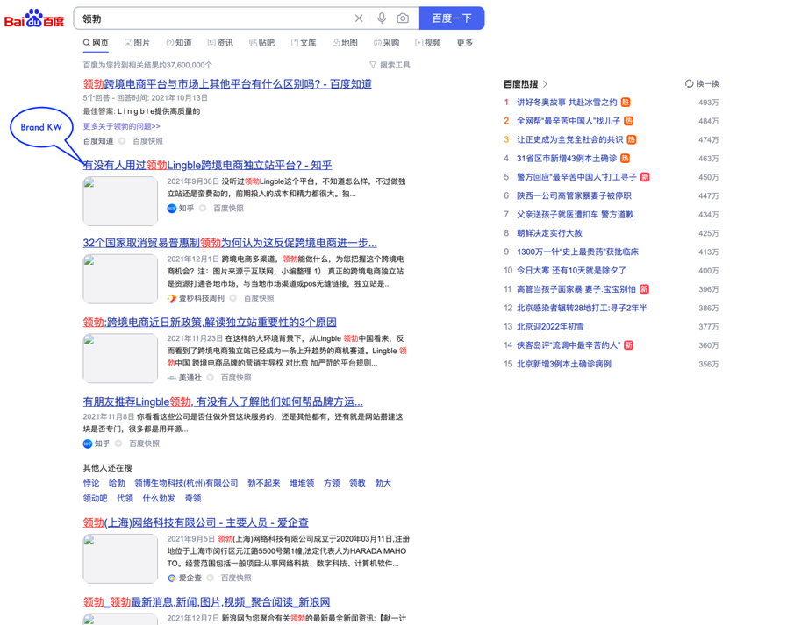Open the 地图 tab
Viewport: 794px width, 625px height.
(x=345, y=43)
